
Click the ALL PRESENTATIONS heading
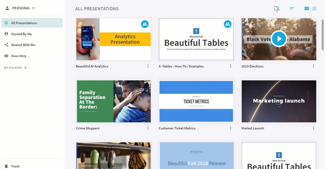97,9
